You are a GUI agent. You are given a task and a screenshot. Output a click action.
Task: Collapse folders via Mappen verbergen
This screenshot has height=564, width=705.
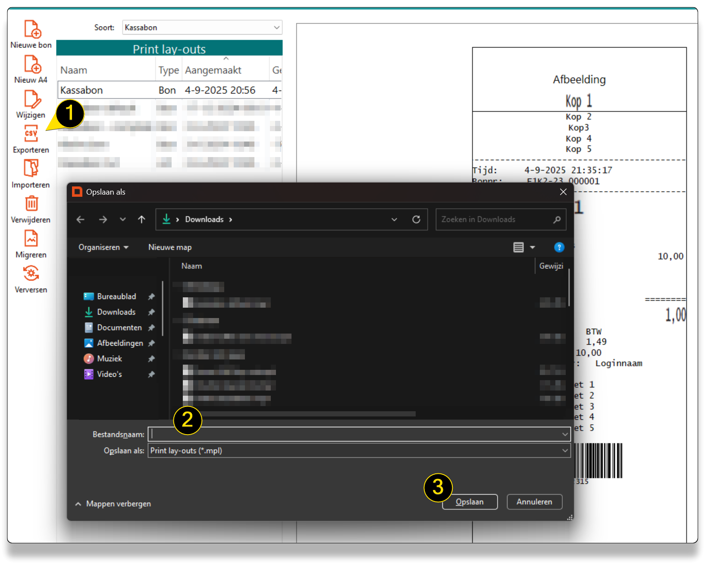113,504
